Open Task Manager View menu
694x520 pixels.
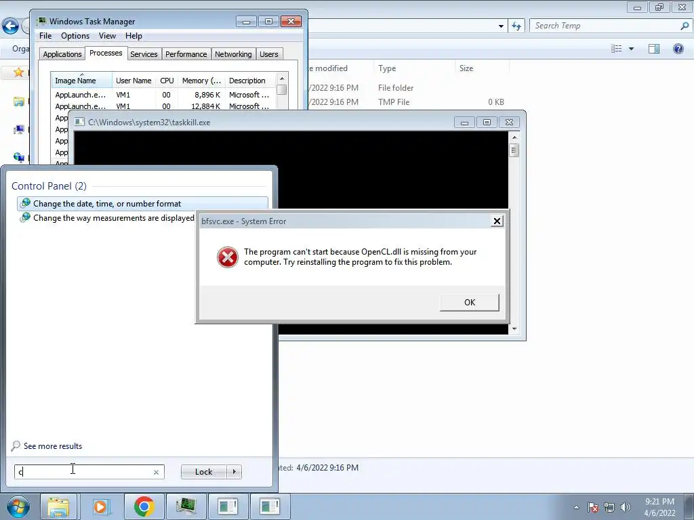[x=107, y=36]
